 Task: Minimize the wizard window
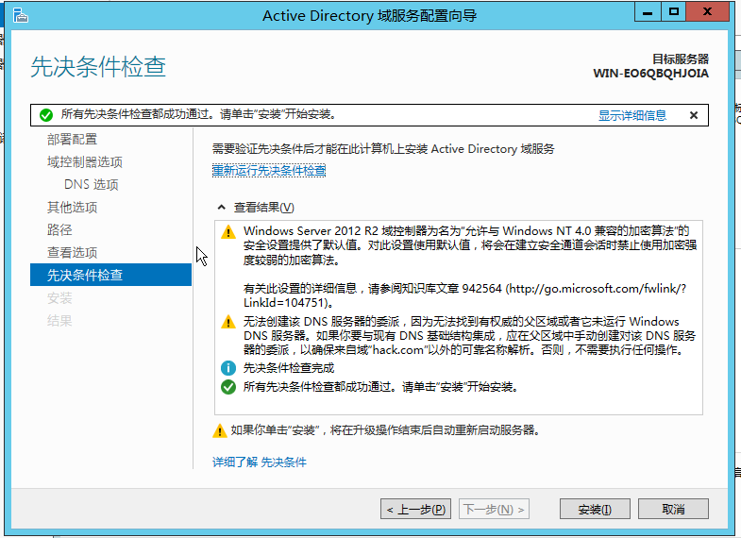[648, 12]
